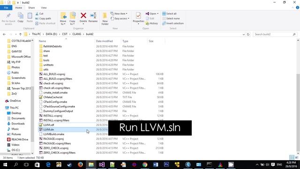Sort by Date modified column header
Viewport: 300px width, 169px height.
click(104, 41)
